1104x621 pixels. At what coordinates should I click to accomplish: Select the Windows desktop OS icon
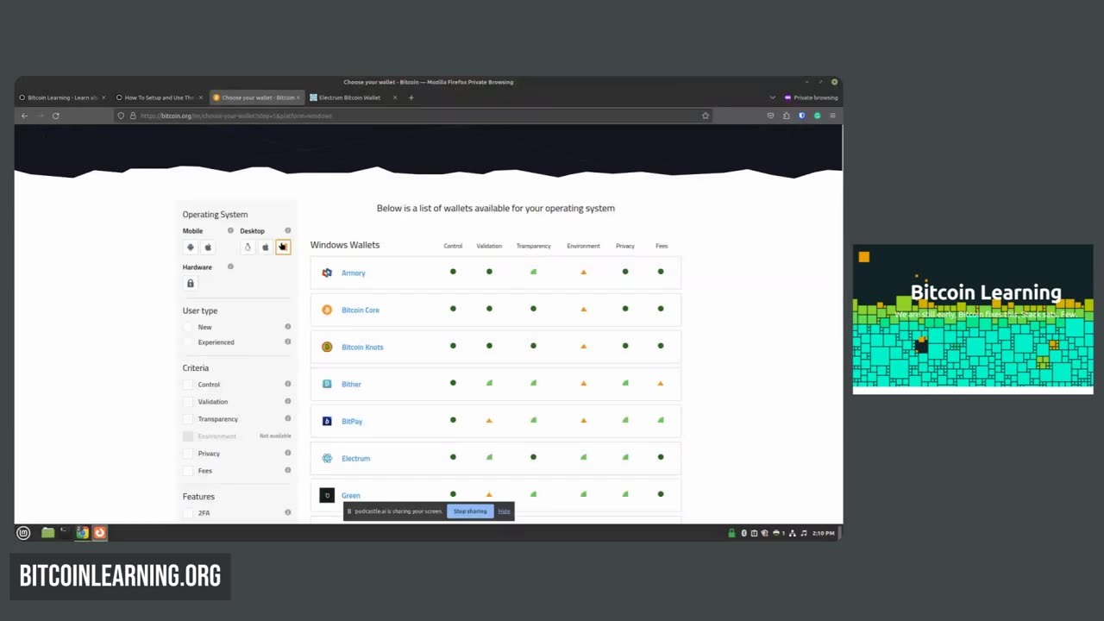point(283,248)
